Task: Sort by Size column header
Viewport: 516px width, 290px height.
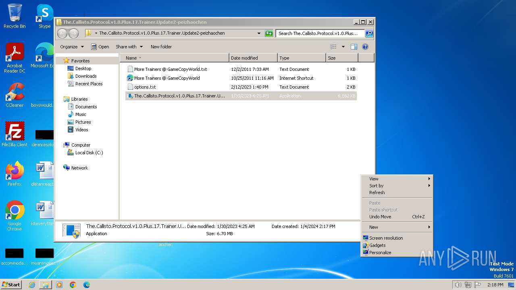Action: [342, 58]
